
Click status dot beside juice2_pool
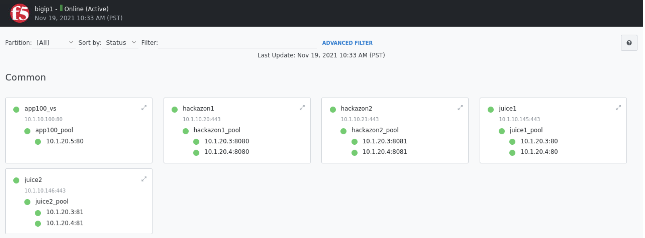pyautogui.click(x=27, y=202)
